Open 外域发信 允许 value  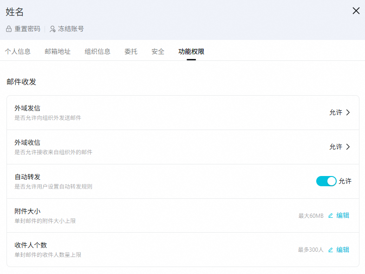coord(336,112)
